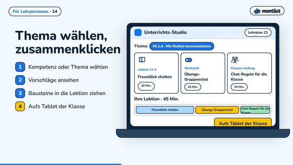Click the Chat-Regeln für die Klasse card title
Viewport: 293px width, 165px height.
click(x=249, y=77)
